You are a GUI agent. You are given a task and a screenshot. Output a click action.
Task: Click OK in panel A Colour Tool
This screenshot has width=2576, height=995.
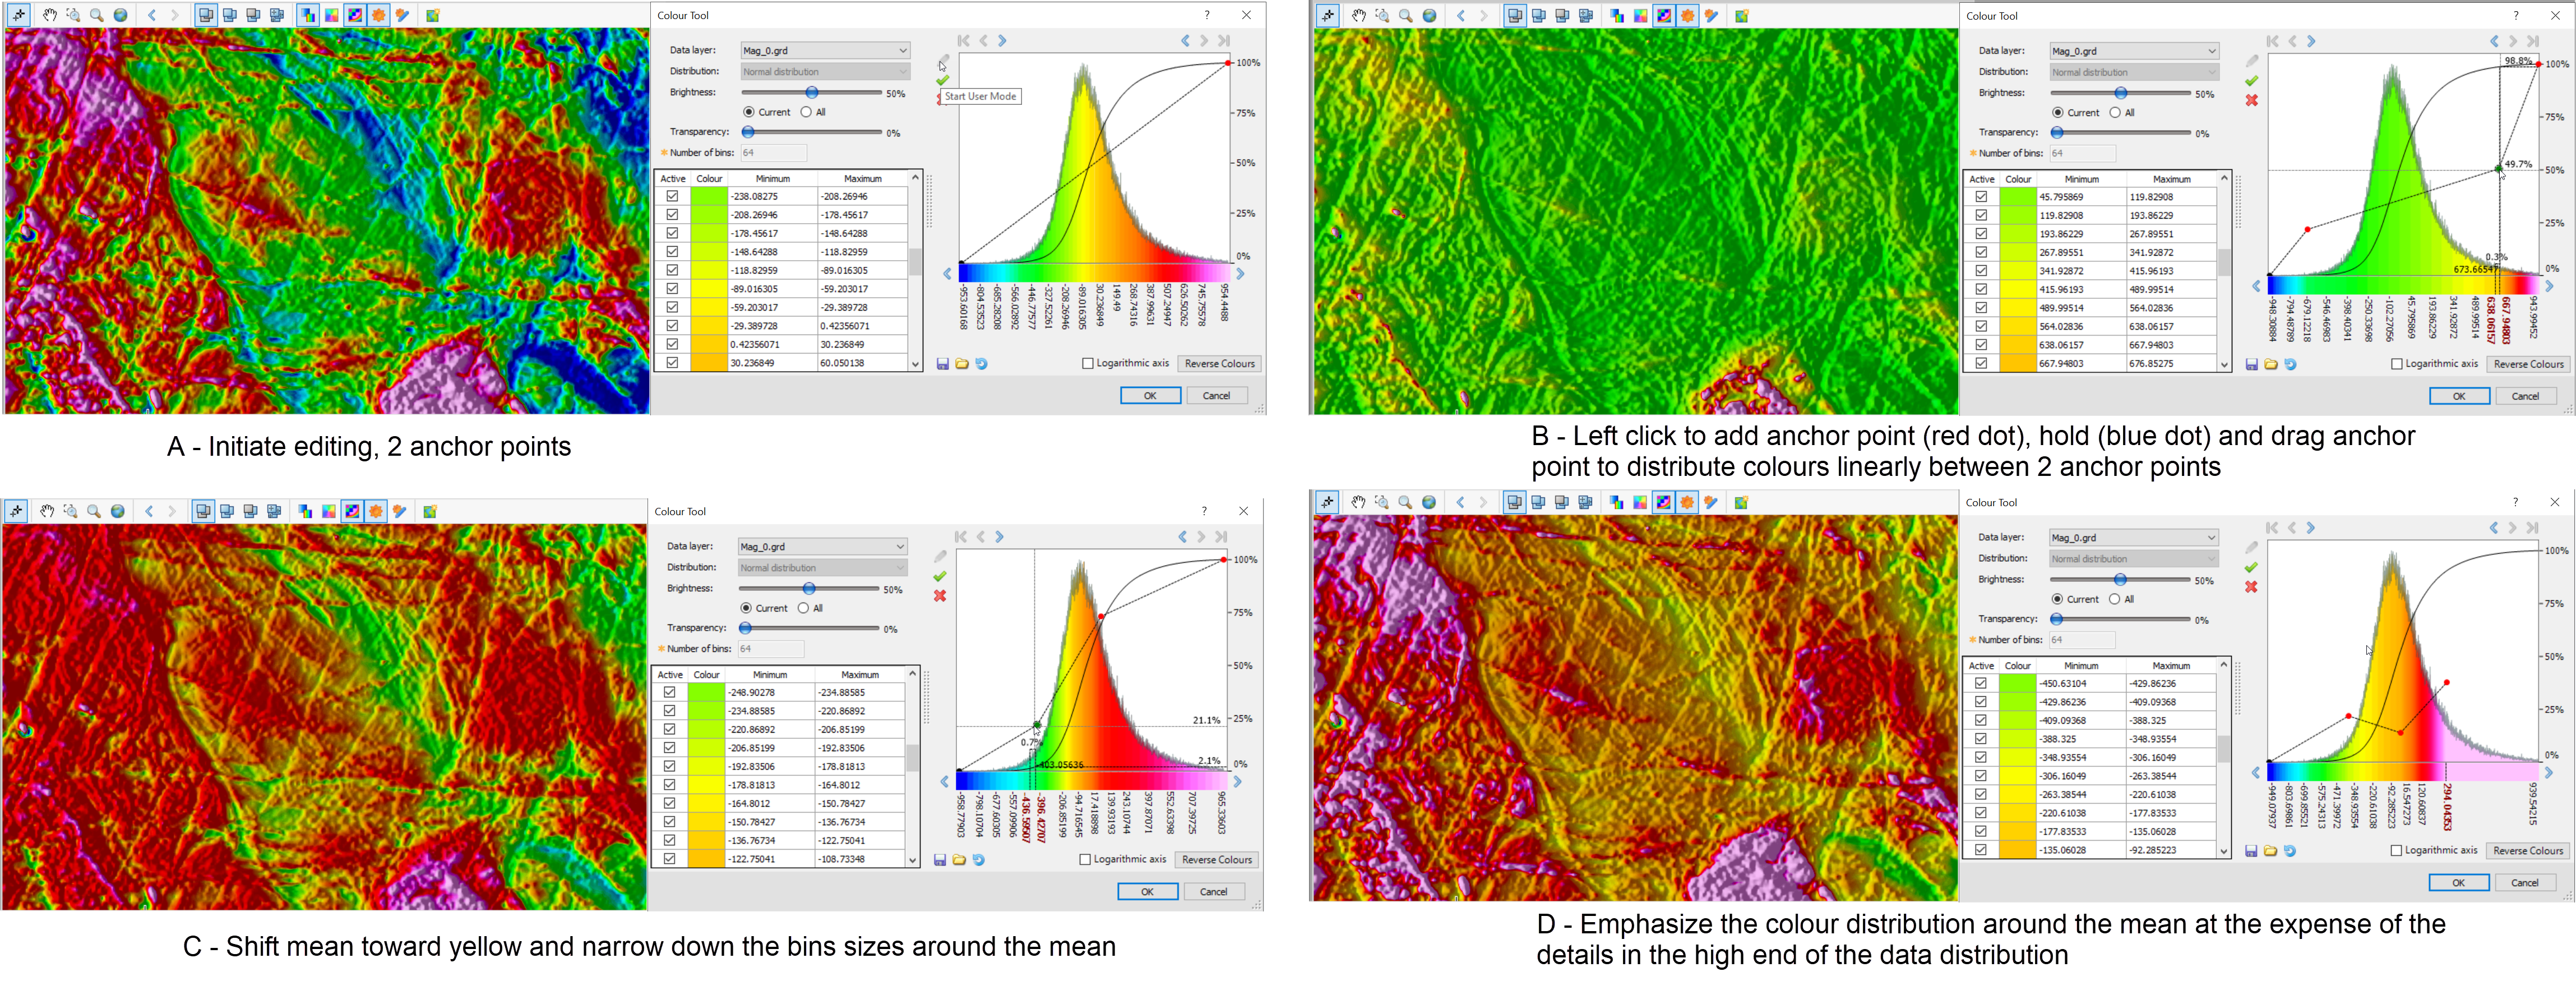(1150, 395)
